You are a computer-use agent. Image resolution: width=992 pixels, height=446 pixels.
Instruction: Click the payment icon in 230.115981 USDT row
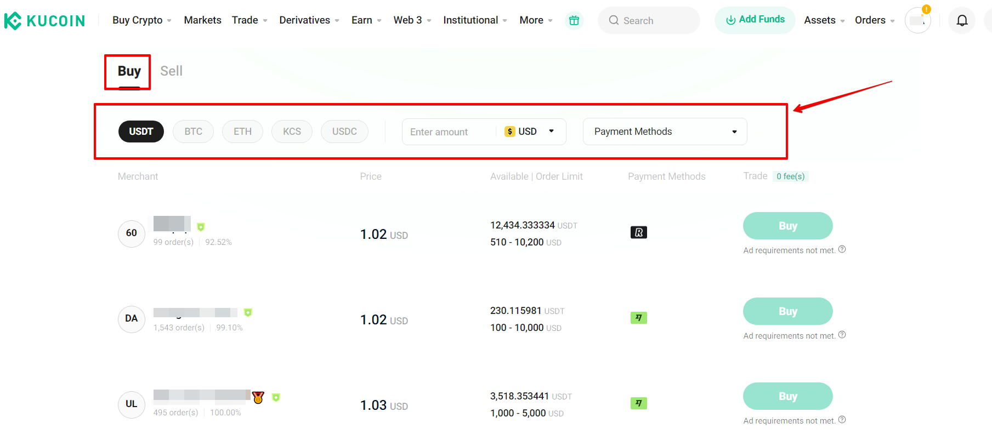pyautogui.click(x=639, y=318)
